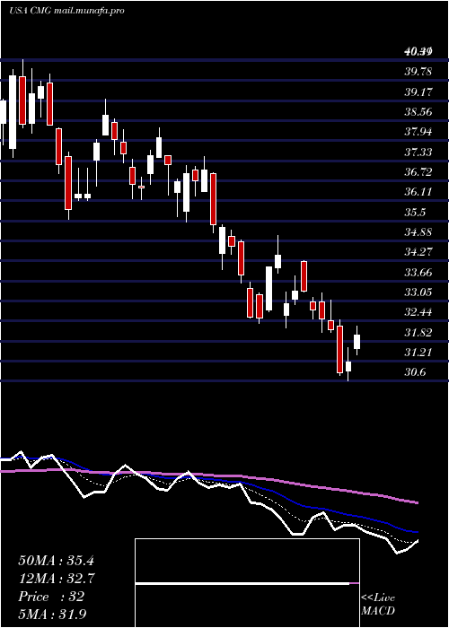Click the '<<Live MACD' label
Image resolution: width=449 pixels, height=628 pixels.
[x=378, y=604]
